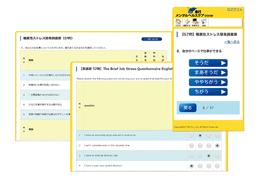Select third radio for 'work as hard as I can'
The width and height of the screenshot is (259, 178).
click(209, 156)
